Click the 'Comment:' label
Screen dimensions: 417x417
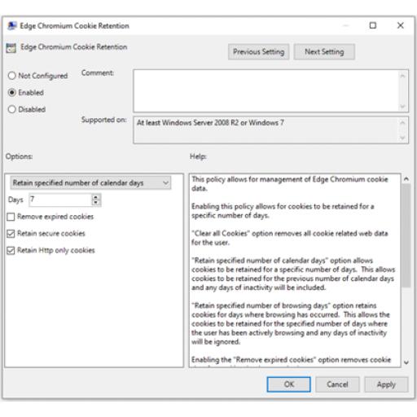click(98, 73)
